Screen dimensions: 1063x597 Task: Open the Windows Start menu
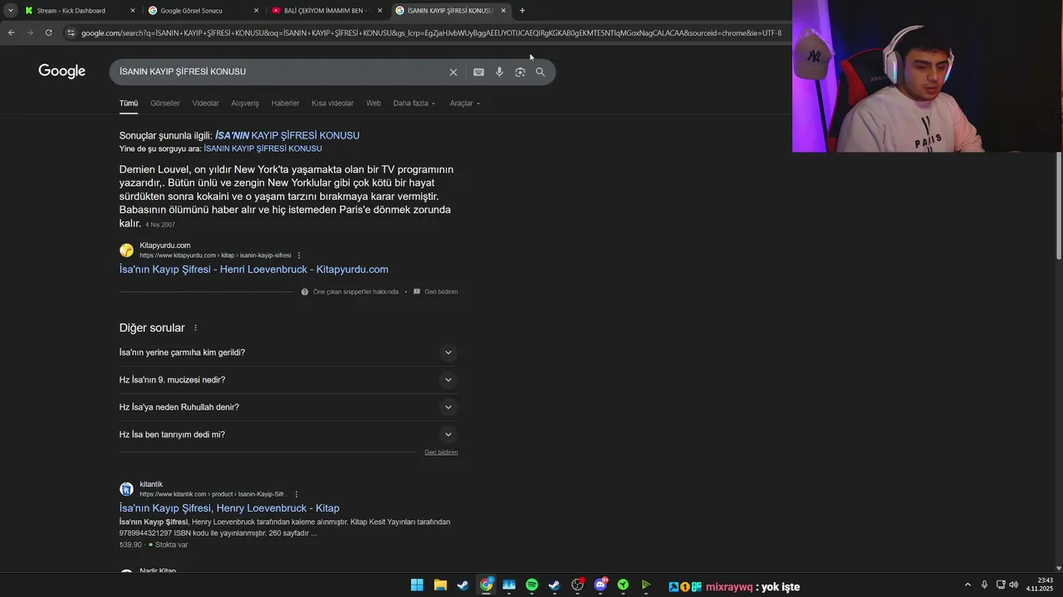point(417,585)
